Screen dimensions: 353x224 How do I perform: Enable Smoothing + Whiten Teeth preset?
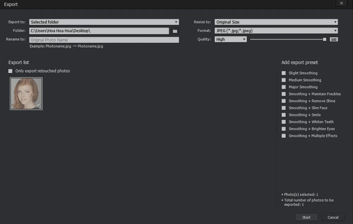coord(284,122)
